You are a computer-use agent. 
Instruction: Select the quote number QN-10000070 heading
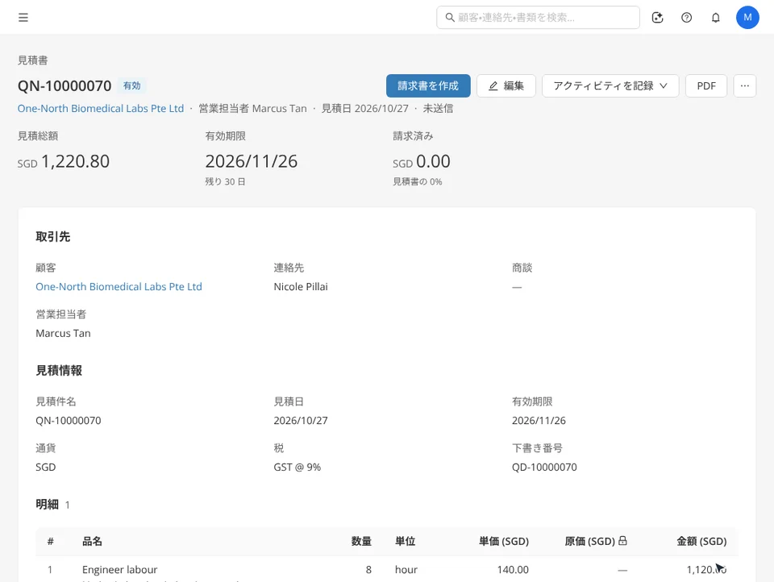pyautogui.click(x=64, y=86)
